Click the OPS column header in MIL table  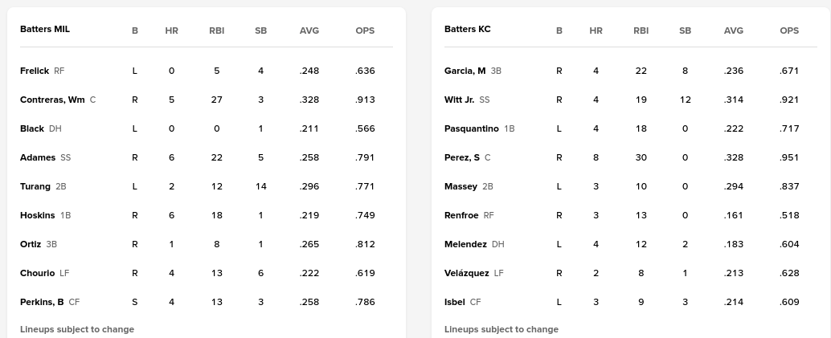point(365,31)
